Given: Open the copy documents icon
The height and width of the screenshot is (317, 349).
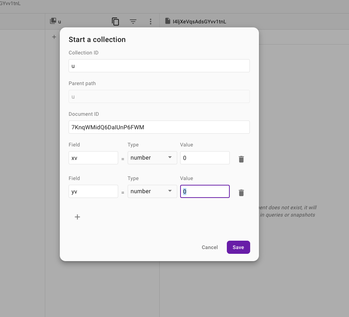Looking at the screenshot, I should click(x=115, y=22).
